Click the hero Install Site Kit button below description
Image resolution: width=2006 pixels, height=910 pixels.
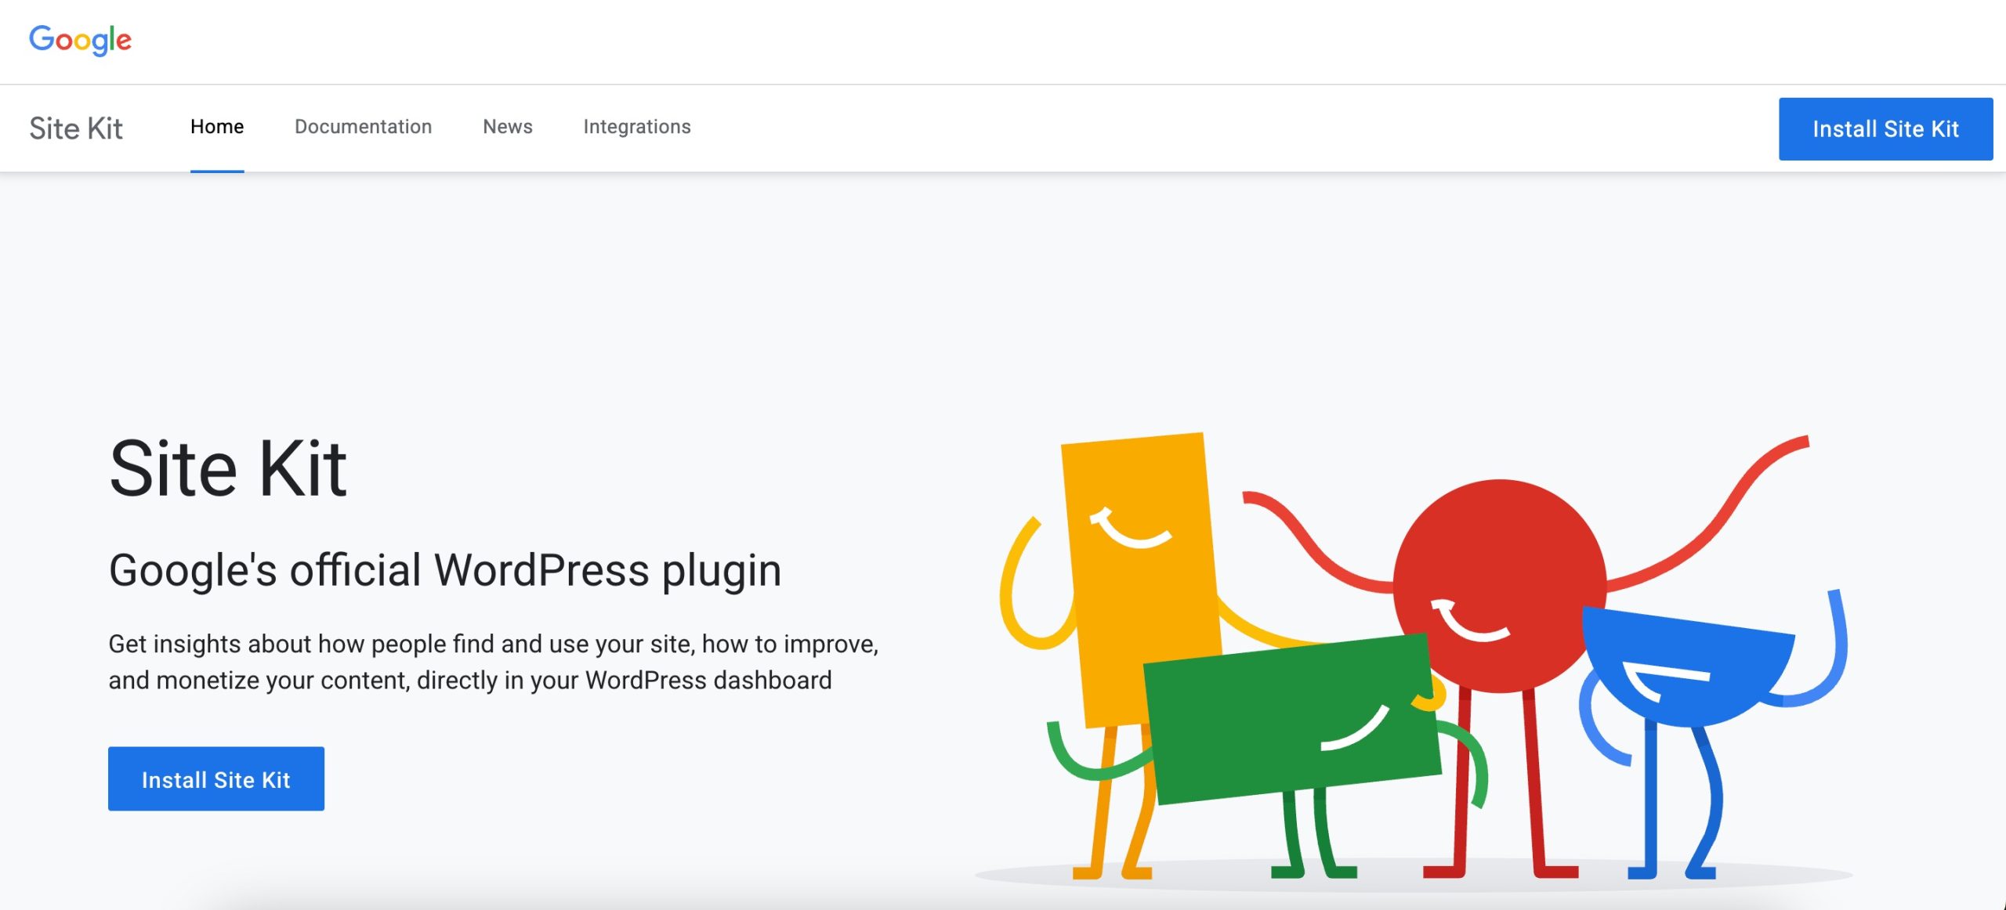pos(216,779)
